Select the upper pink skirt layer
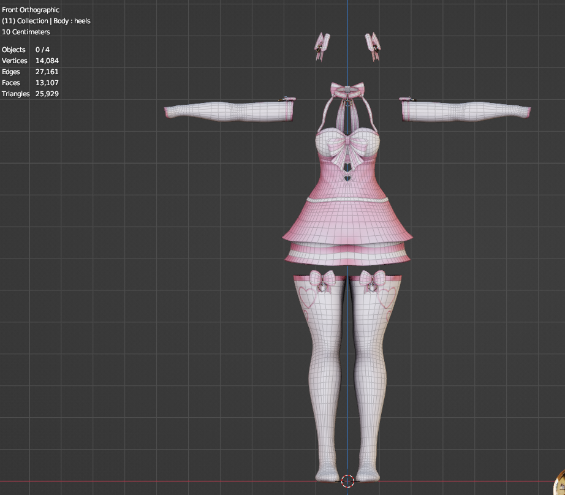Image resolution: width=565 pixels, height=495 pixels. [347, 222]
